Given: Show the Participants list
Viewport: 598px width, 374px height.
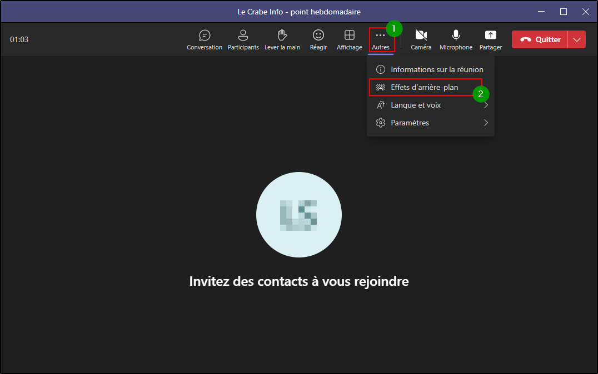Looking at the screenshot, I should click(243, 39).
